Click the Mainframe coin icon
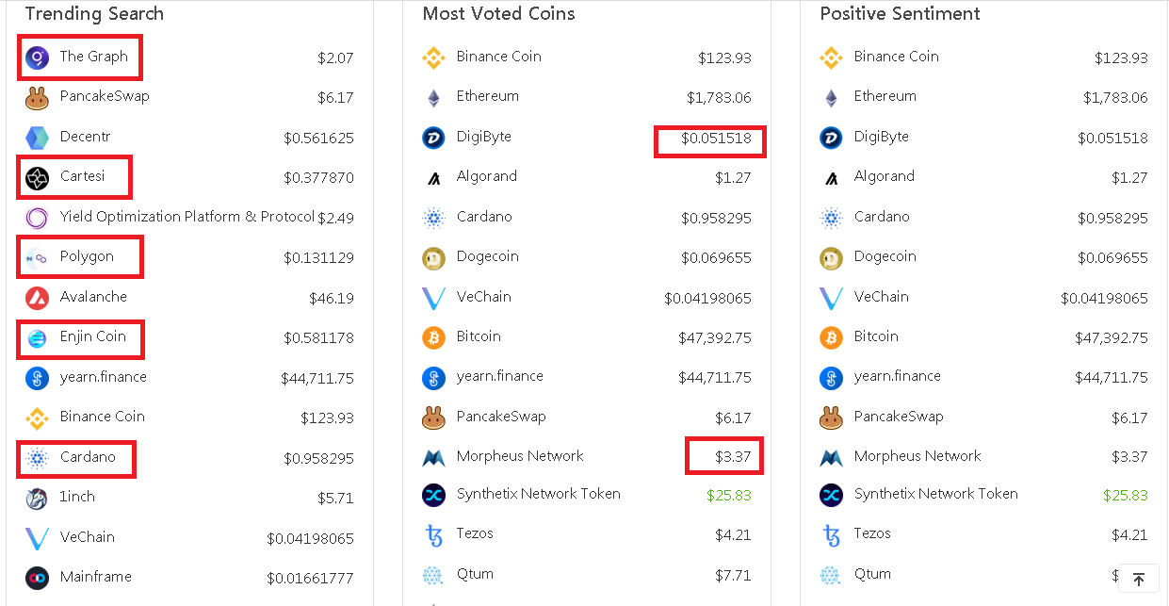This screenshot has width=1169, height=606. click(x=37, y=578)
